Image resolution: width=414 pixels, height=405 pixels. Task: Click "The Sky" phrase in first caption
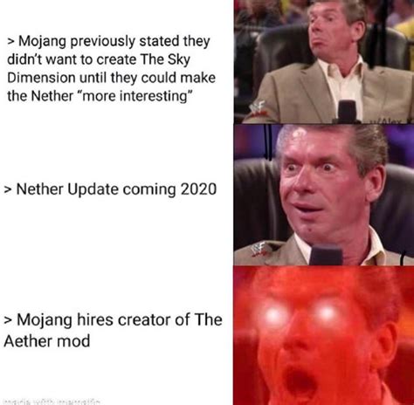click(165, 59)
